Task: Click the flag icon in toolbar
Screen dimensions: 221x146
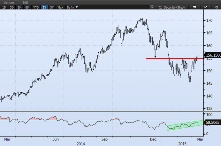Action: tap(194, 7)
